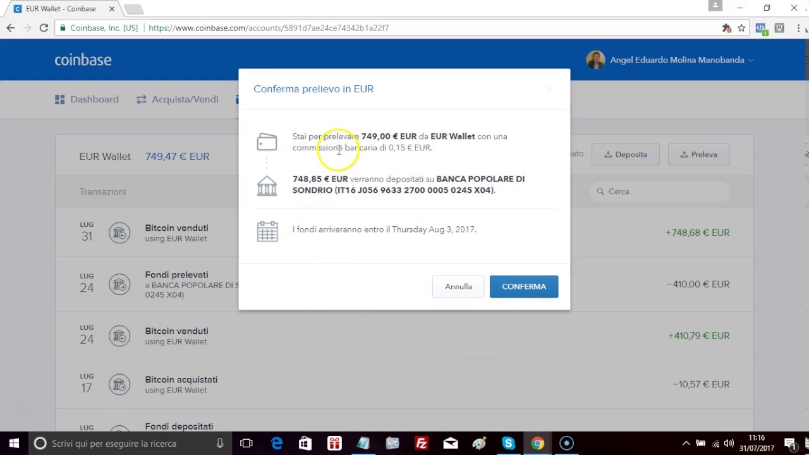809x455 pixels.
Task: Bookmark this page with the star icon
Action: tap(741, 28)
